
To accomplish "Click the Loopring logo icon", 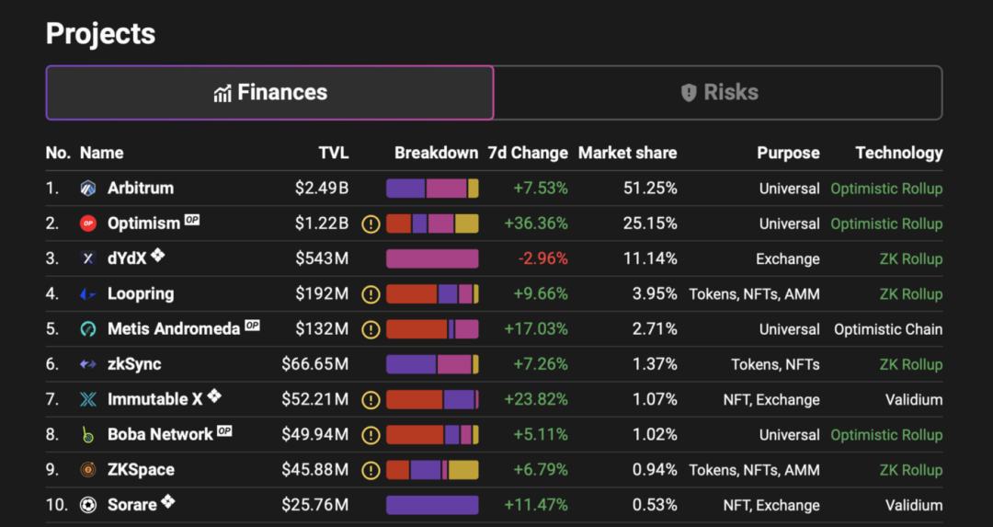I will [88, 294].
